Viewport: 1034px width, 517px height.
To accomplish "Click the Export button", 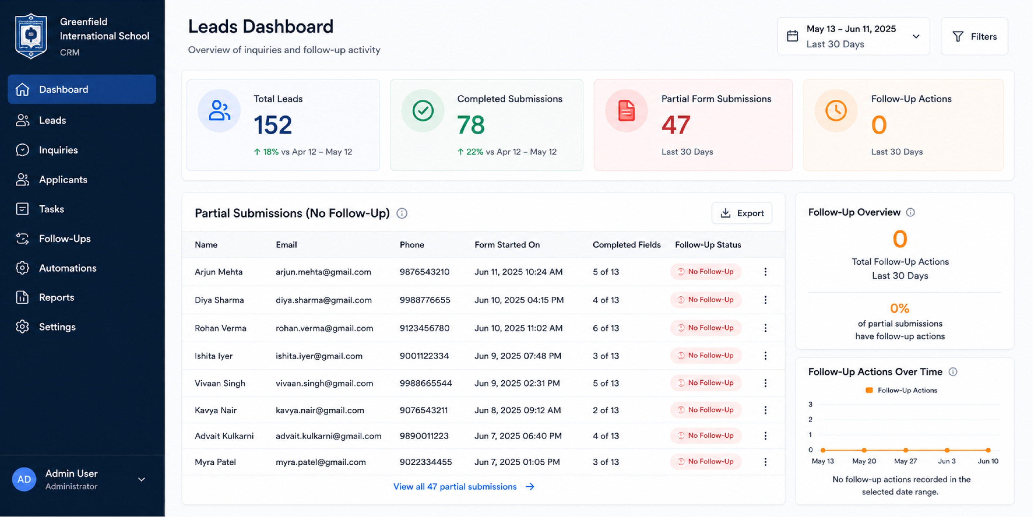I will point(742,213).
